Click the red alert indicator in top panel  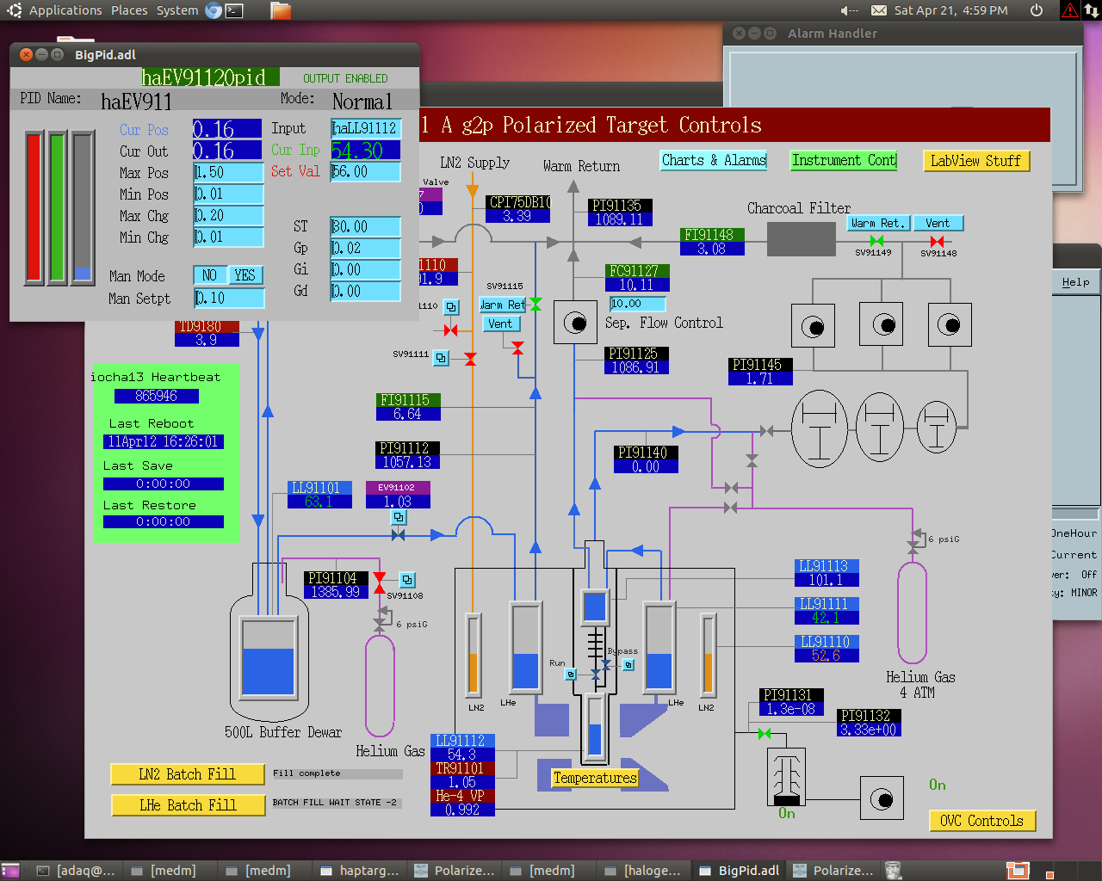tap(1069, 10)
